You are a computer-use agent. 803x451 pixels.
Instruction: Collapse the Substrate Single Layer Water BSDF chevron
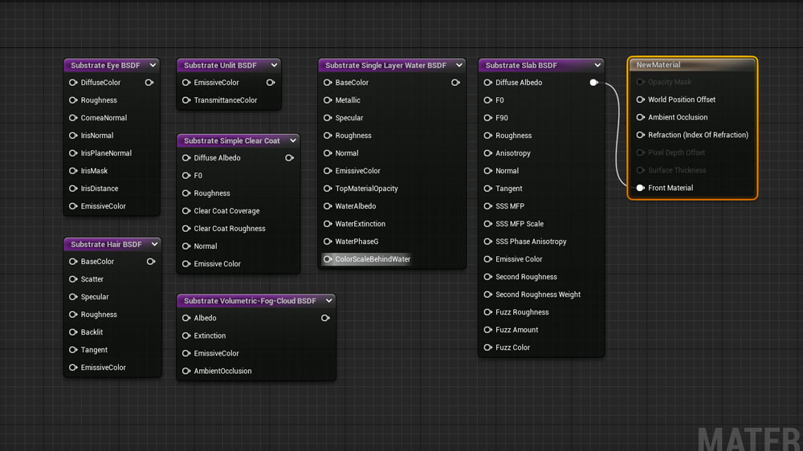[x=459, y=65]
